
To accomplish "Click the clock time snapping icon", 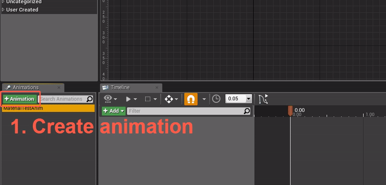I will point(216,99).
